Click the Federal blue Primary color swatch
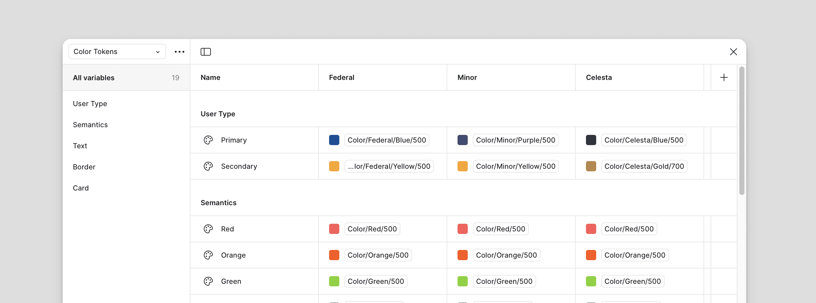 (x=334, y=140)
